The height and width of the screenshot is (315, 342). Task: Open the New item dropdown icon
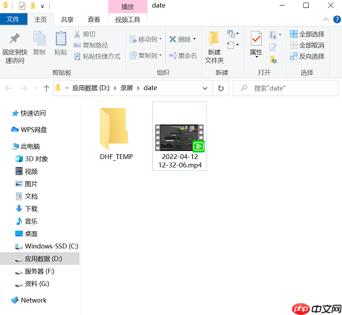click(233, 34)
